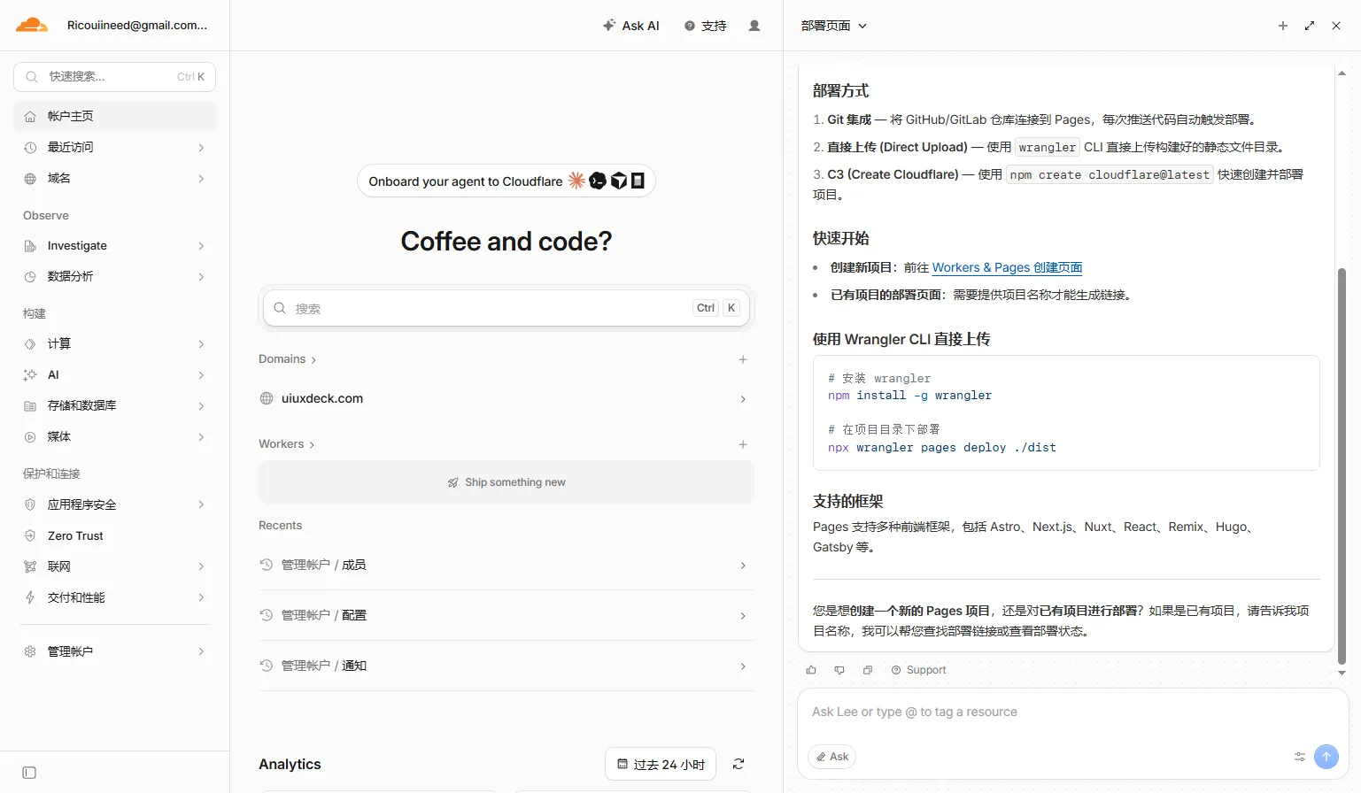Expand the AI sidebar section

115,374
